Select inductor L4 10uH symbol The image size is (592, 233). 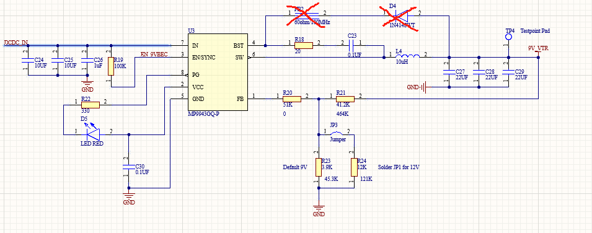[x=407, y=57]
